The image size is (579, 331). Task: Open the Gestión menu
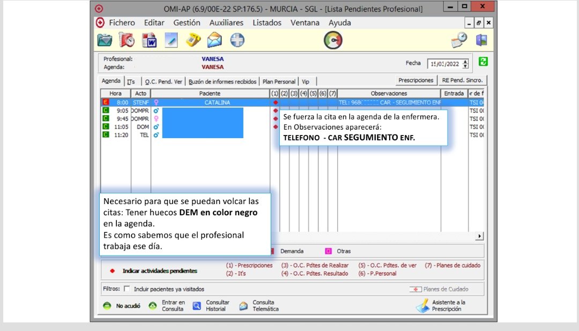187,23
